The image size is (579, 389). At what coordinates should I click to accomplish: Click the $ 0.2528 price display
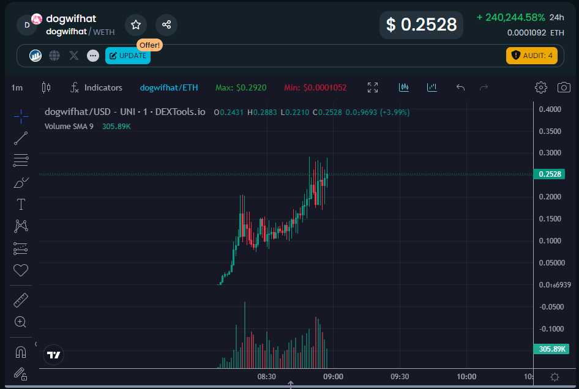pos(421,24)
